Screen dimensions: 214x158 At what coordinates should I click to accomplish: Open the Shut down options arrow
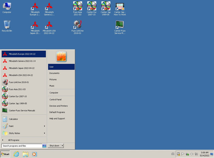[x=63, y=146]
